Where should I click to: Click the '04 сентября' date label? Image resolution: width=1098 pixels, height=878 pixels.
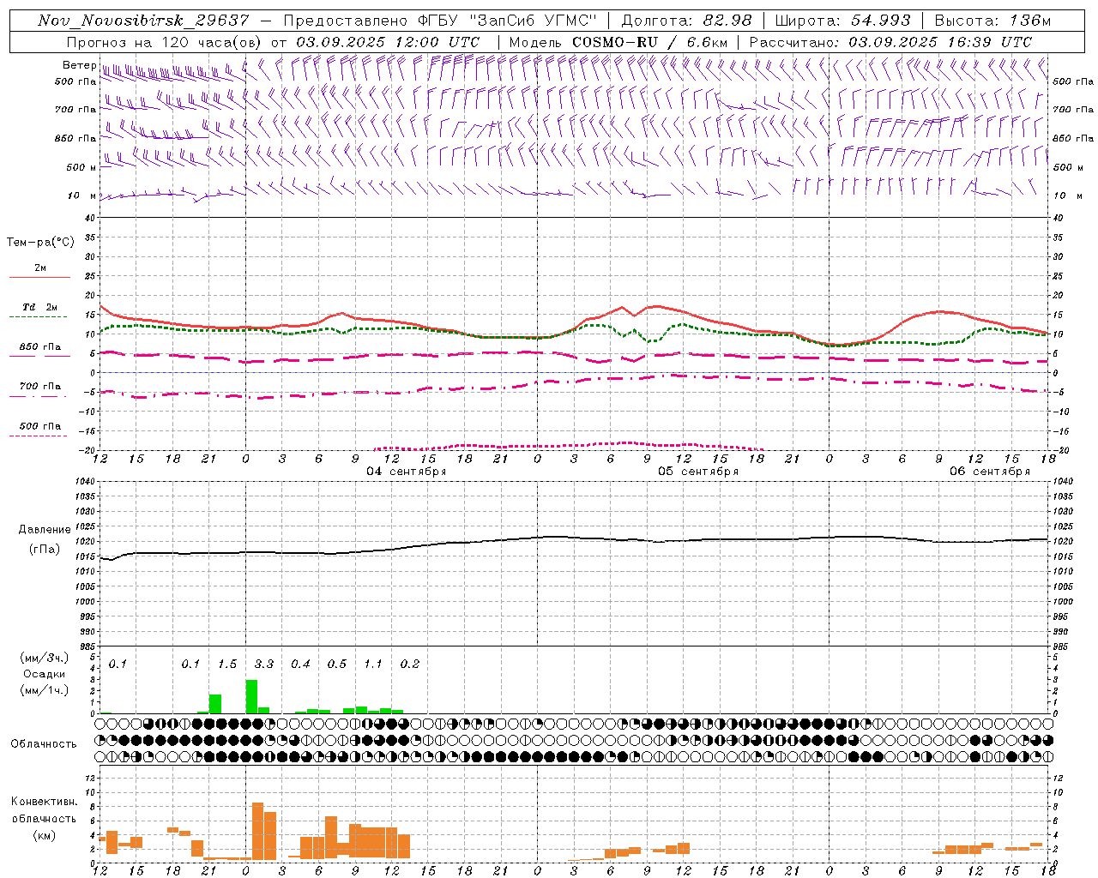(x=407, y=472)
